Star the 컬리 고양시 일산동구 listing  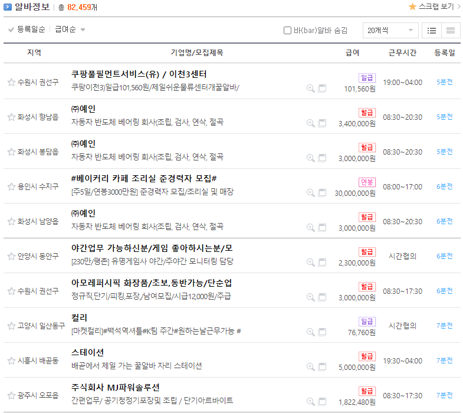click(x=11, y=326)
